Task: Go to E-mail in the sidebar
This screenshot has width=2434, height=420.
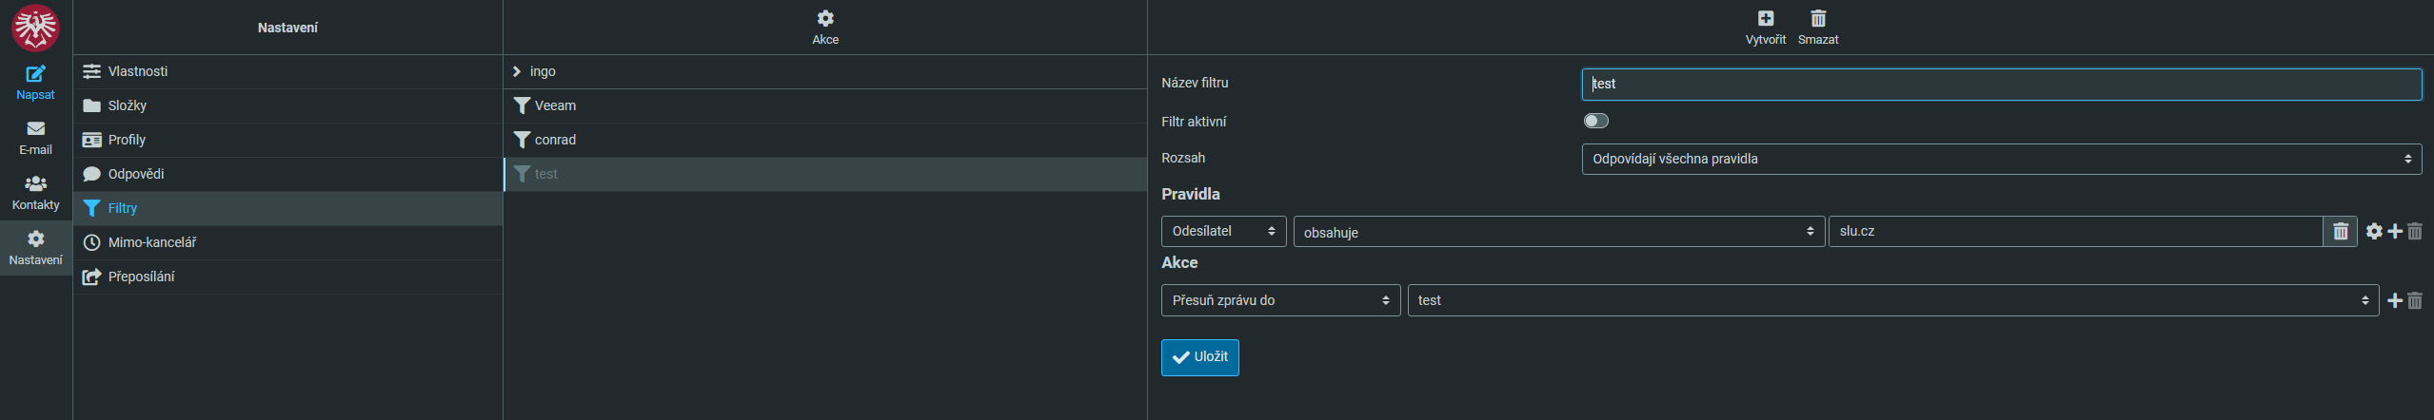Action: pos(35,137)
